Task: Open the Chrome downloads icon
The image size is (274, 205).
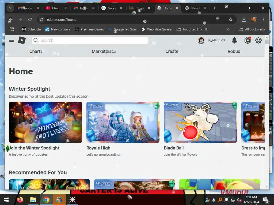Action: (x=244, y=19)
